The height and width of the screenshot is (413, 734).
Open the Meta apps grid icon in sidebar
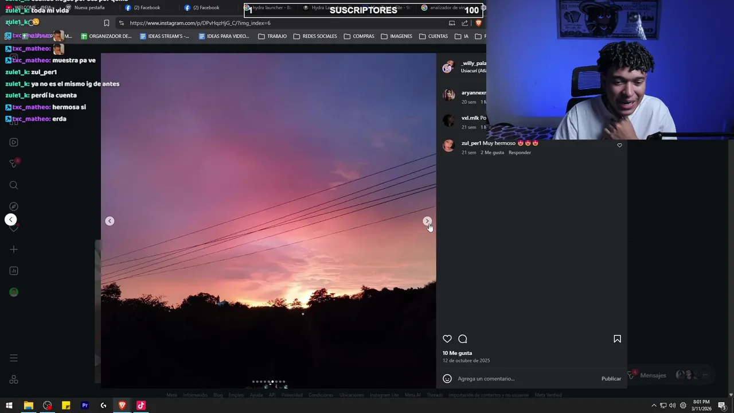(14, 380)
